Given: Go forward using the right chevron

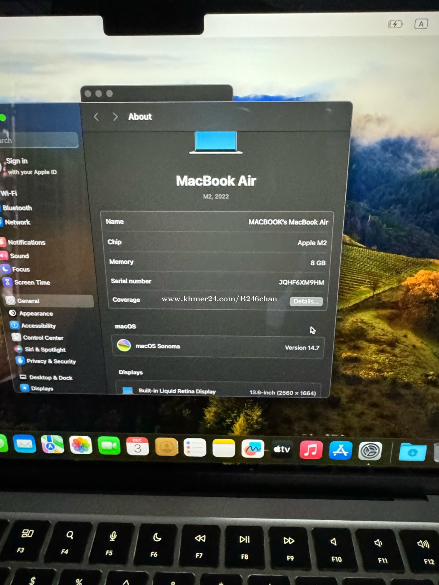Looking at the screenshot, I should pos(115,117).
